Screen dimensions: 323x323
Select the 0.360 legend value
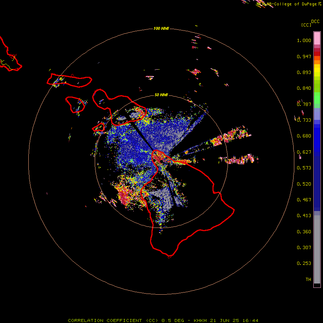pos(304,232)
